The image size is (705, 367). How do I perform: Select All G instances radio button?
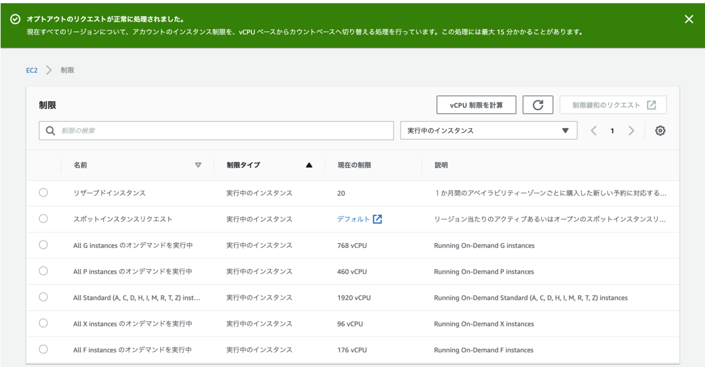(x=43, y=245)
